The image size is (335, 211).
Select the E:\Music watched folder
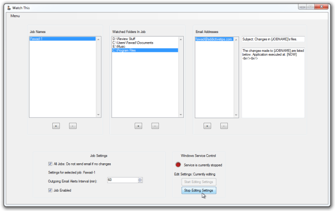click(145, 47)
